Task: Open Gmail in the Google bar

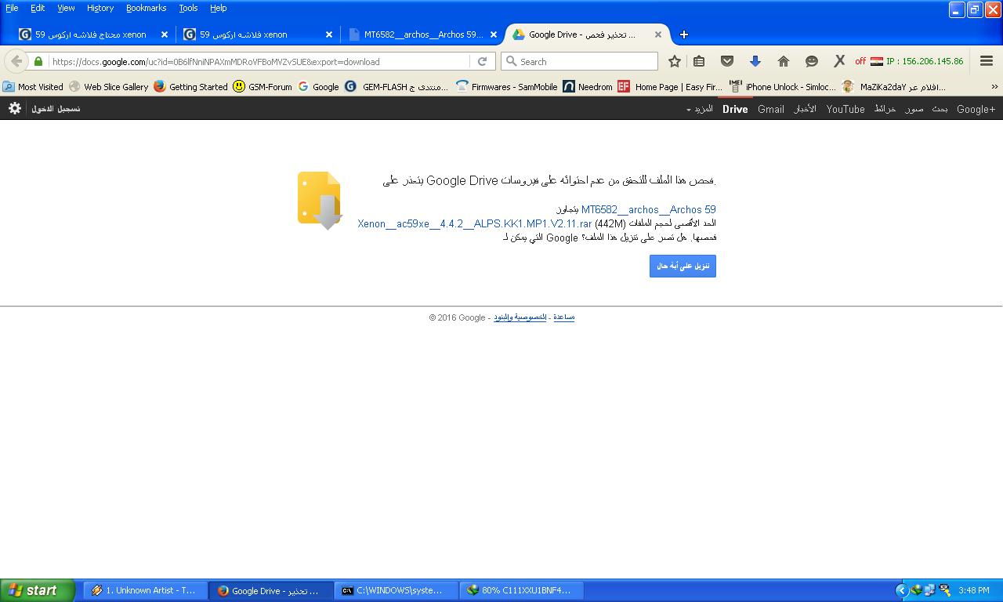Action: (771, 109)
